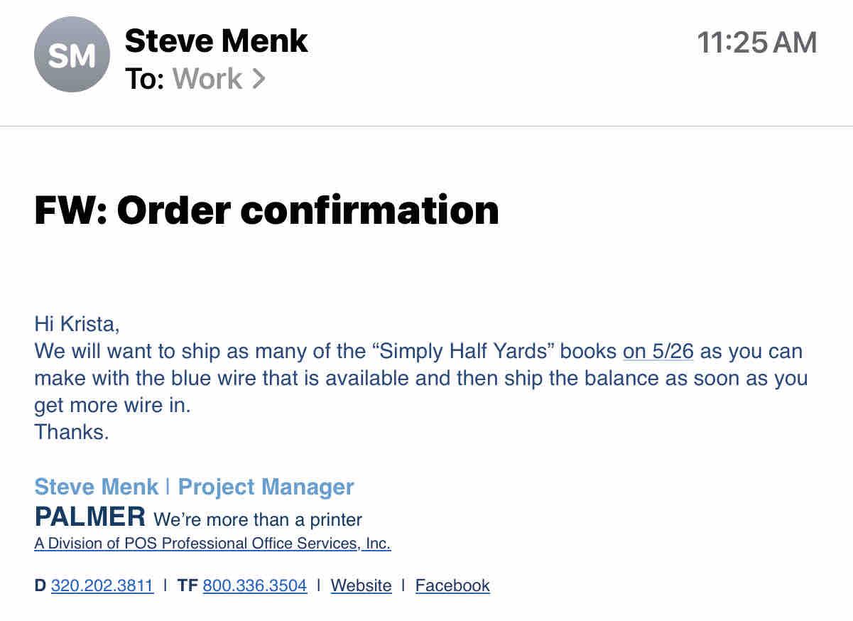Click the Project Manager title text
The height and width of the screenshot is (621, 853).
266,487
